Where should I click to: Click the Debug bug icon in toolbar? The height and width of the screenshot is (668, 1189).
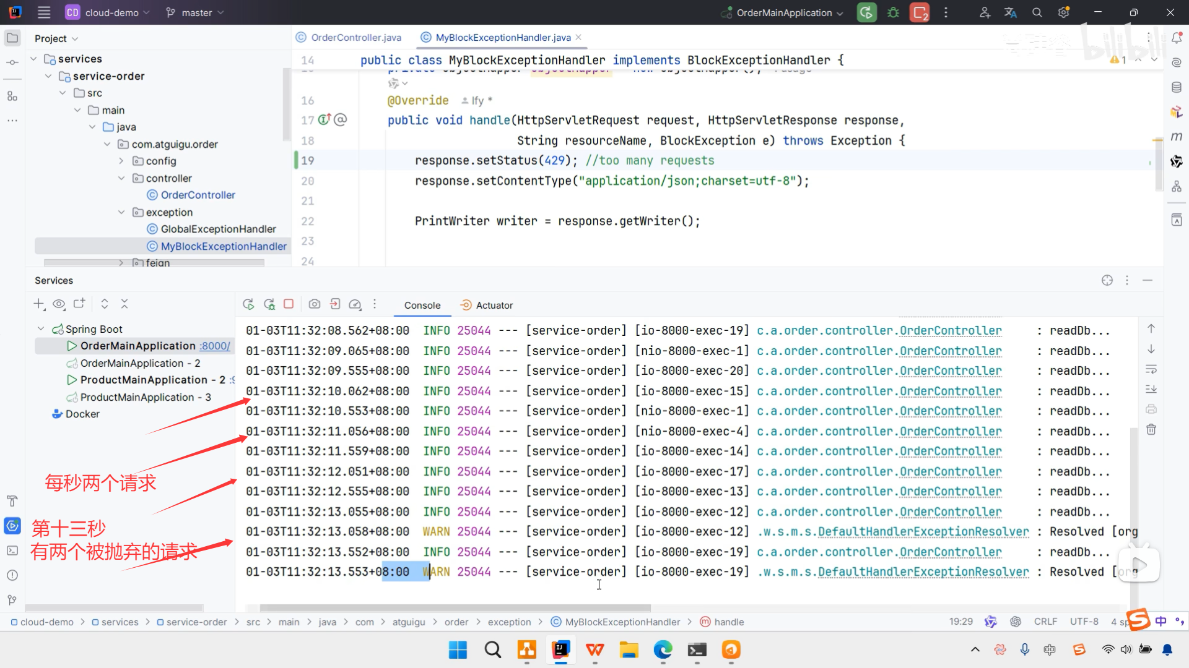[893, 12]
